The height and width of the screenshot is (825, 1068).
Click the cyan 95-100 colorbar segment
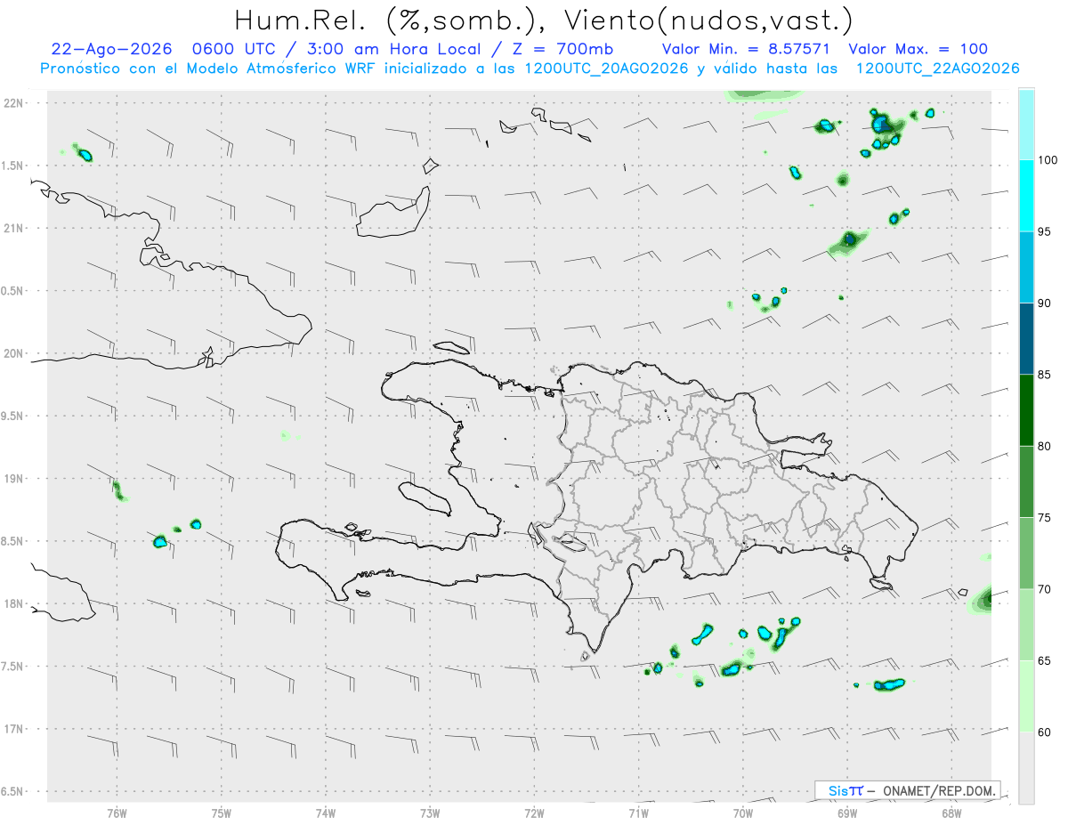[1026, 196]
